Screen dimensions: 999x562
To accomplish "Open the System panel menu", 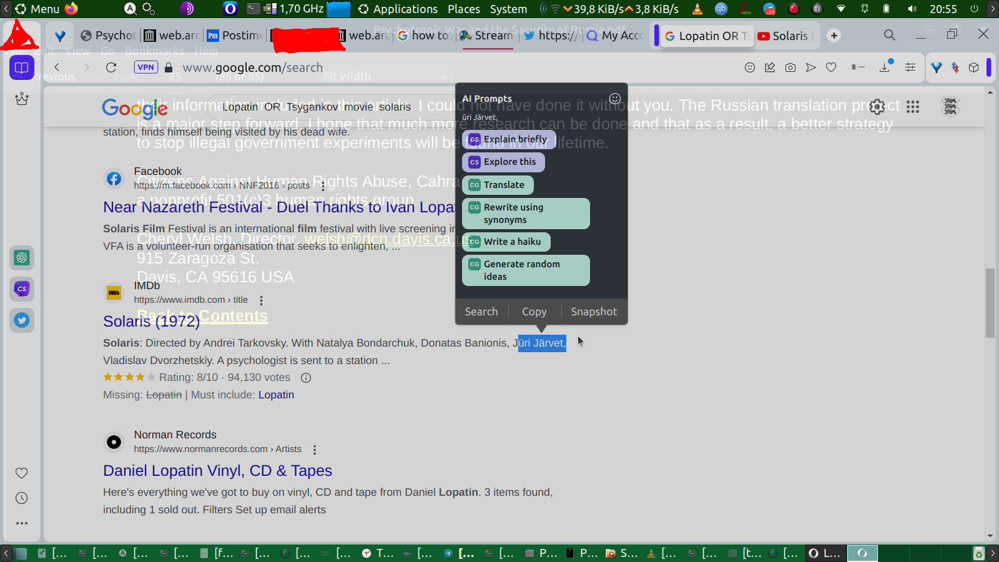I will point(508,9).
